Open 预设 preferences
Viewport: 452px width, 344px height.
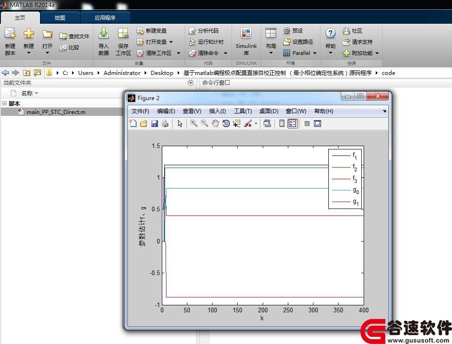click(293, 31)
